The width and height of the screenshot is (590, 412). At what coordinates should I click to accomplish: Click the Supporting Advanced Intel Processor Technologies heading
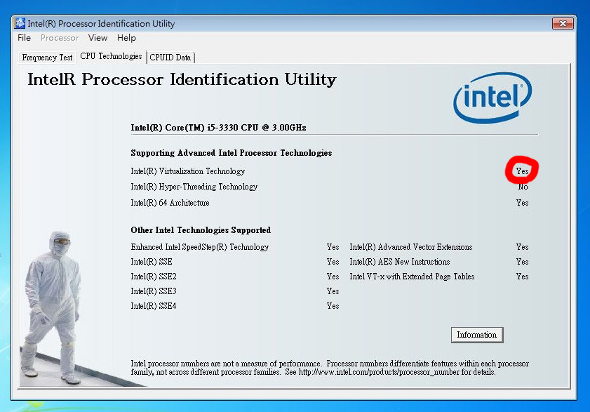coord(232,152)
